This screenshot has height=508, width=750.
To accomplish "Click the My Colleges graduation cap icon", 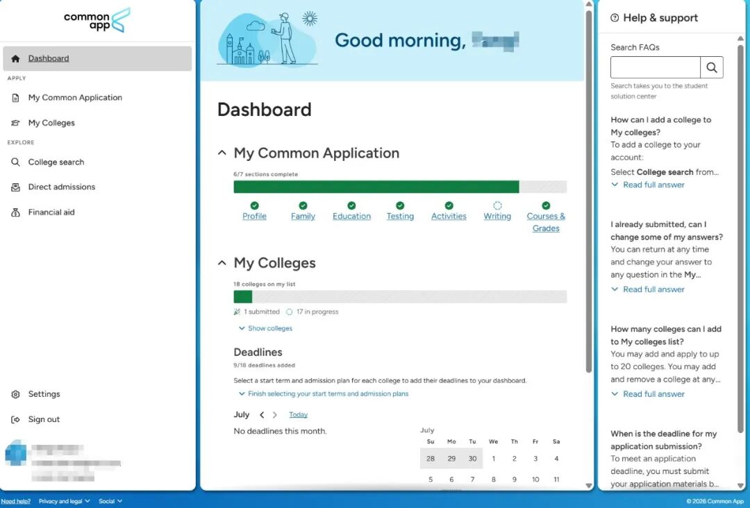I will 15,123.
